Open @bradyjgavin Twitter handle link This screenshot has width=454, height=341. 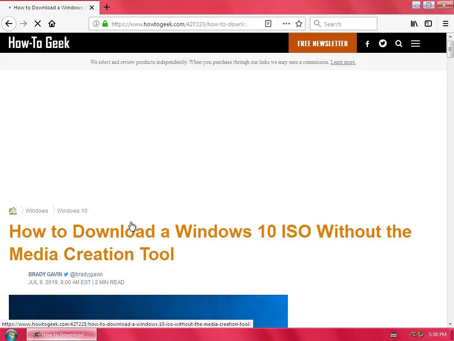coord(86,274)
